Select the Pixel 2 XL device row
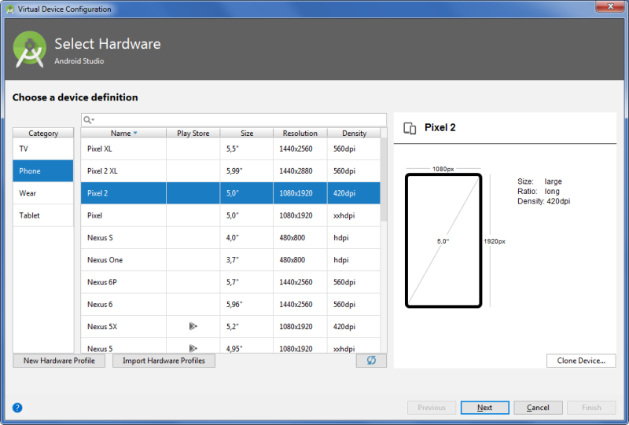This screenshot has width=629, height=425. coord(230,170)
